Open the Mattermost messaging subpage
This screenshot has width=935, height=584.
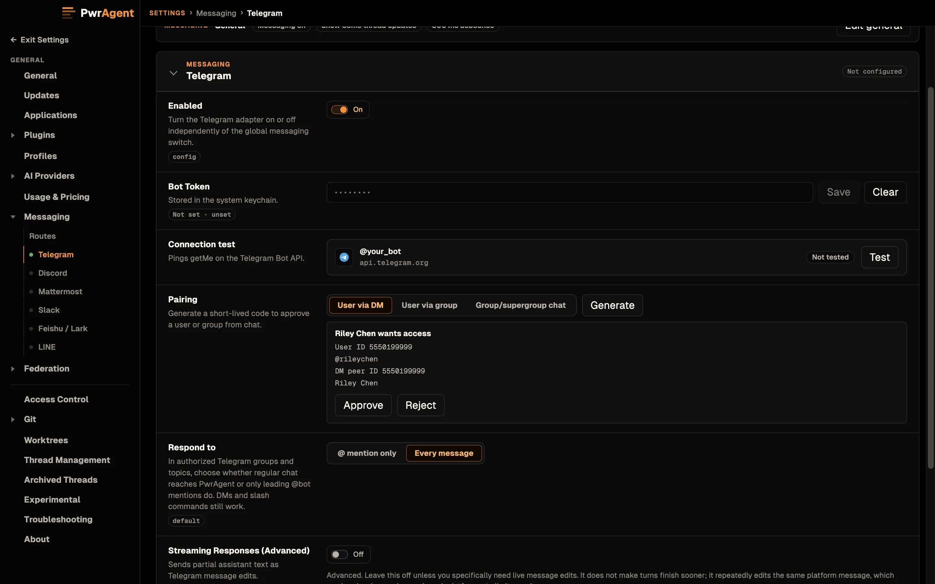tap(60, 292)
